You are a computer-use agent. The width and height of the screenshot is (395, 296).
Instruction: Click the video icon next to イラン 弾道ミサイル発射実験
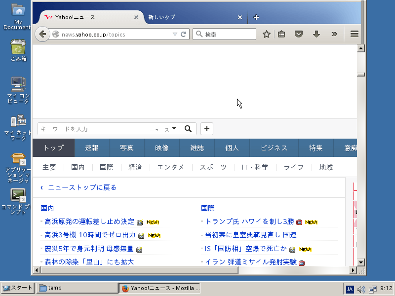pos(302,263)
